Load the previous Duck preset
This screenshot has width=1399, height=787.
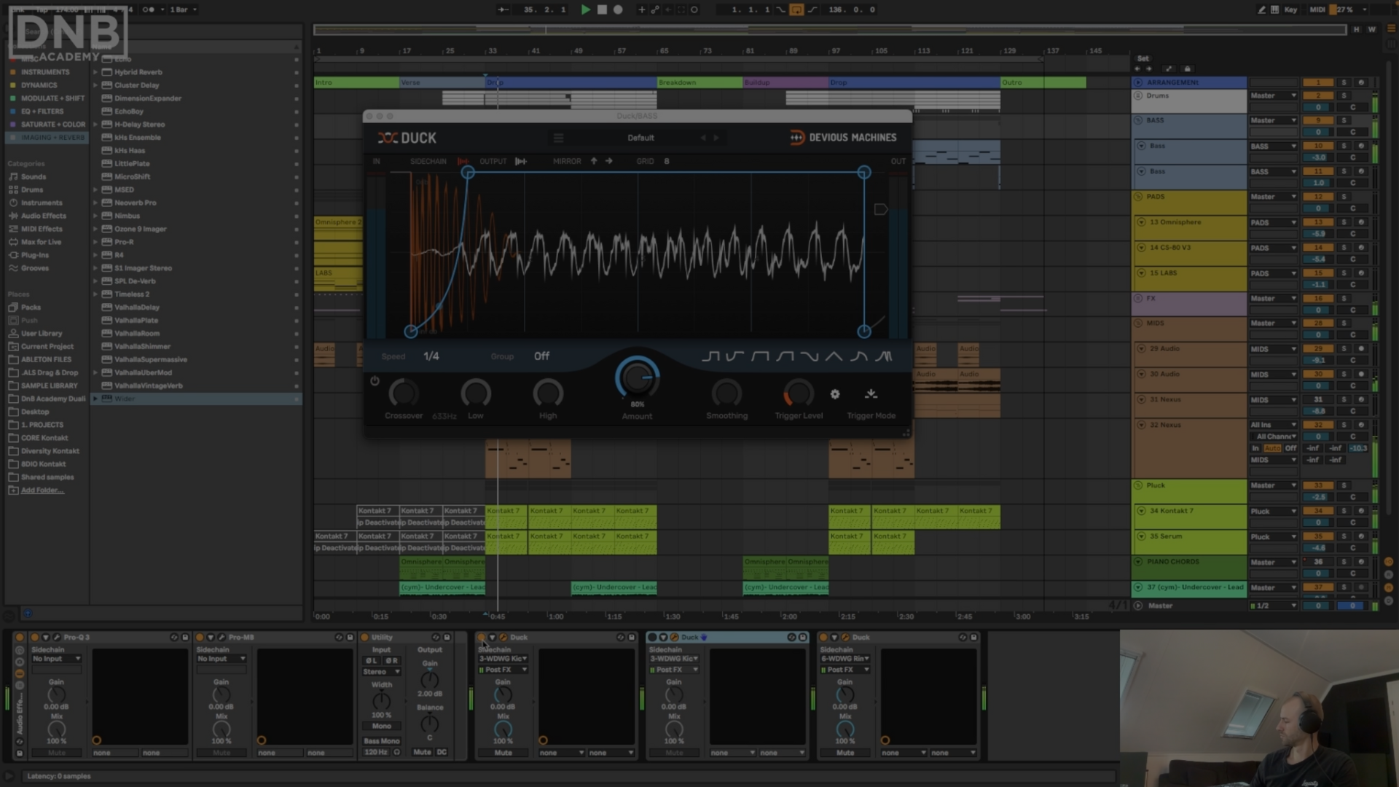(x=703, y=138)
